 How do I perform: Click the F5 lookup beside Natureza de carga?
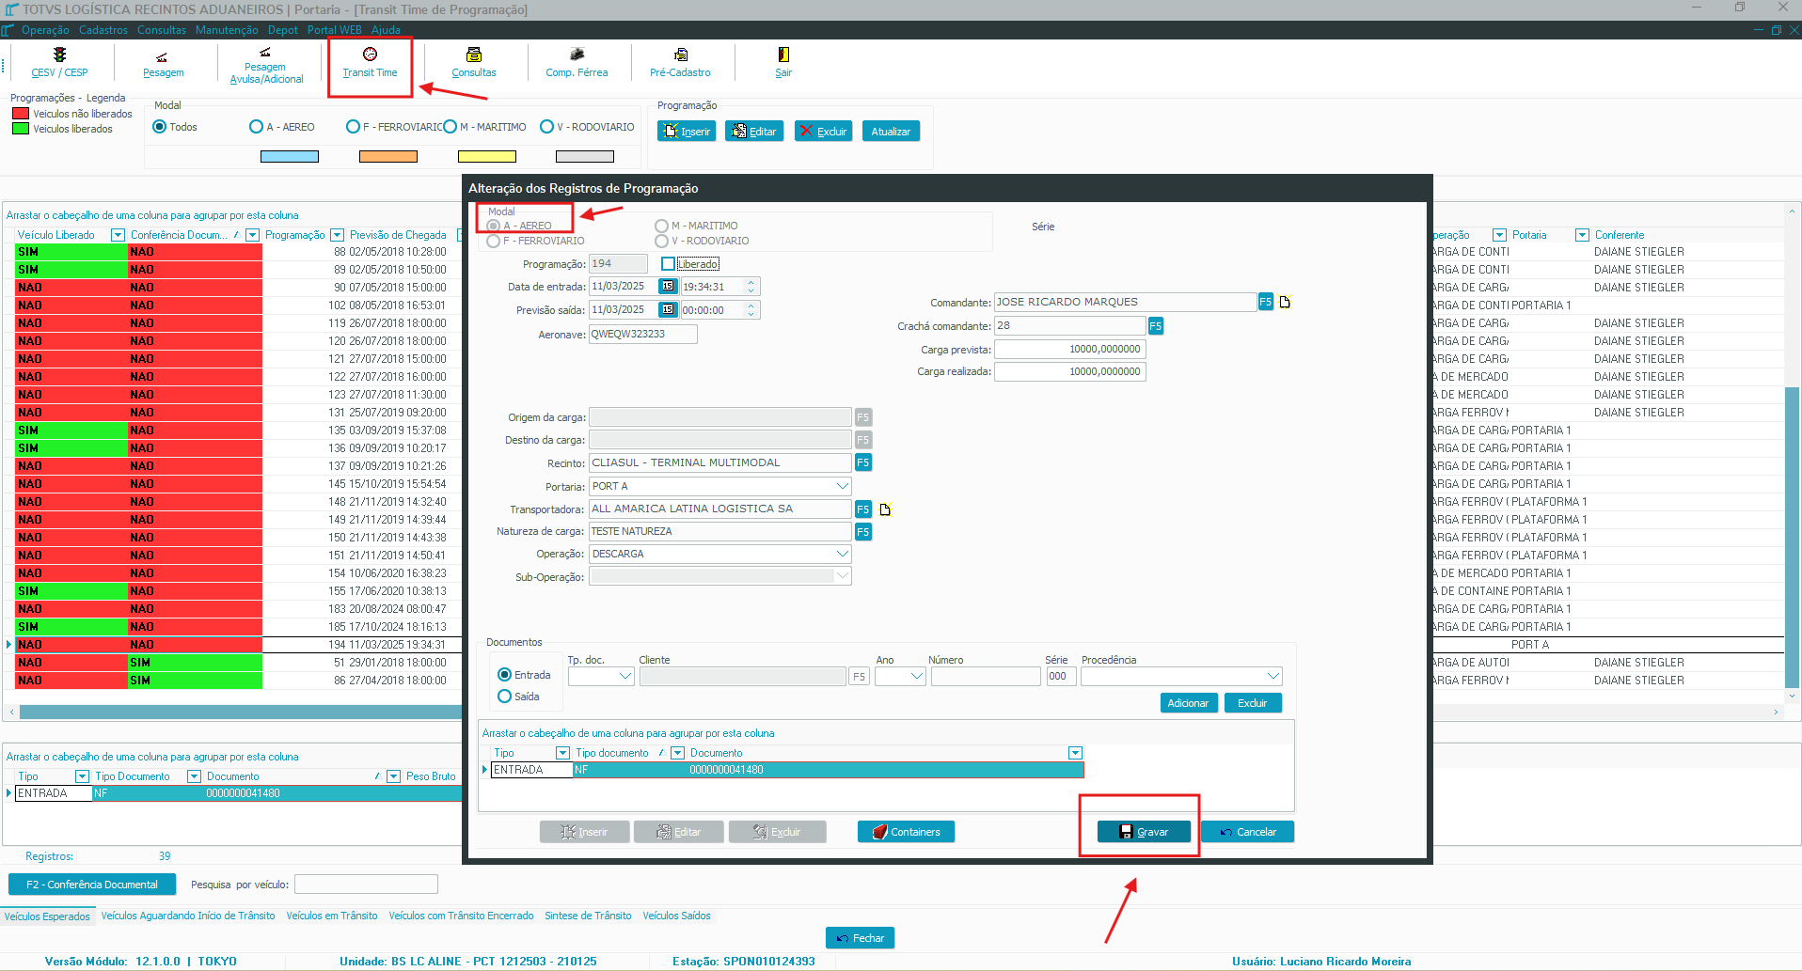click(862, 532)
